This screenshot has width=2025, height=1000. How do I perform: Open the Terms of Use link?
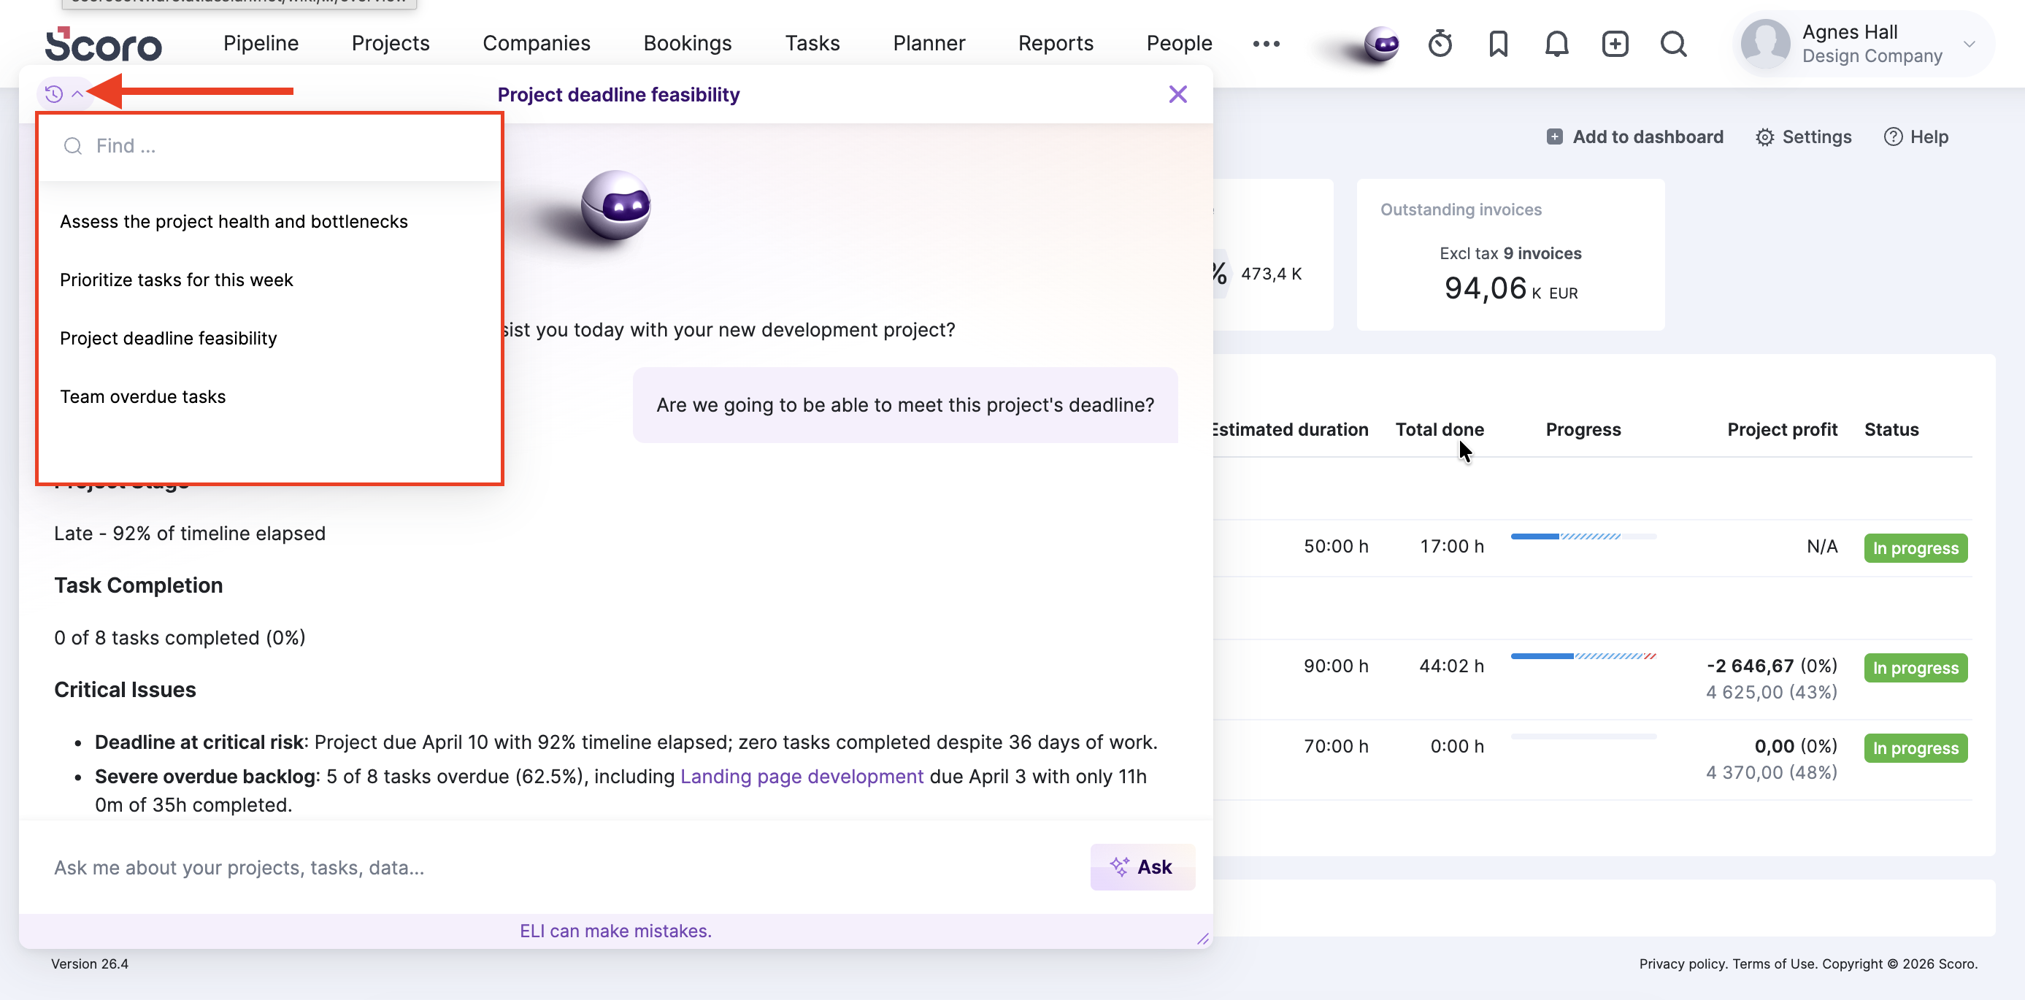click(x=1775, y=963)
